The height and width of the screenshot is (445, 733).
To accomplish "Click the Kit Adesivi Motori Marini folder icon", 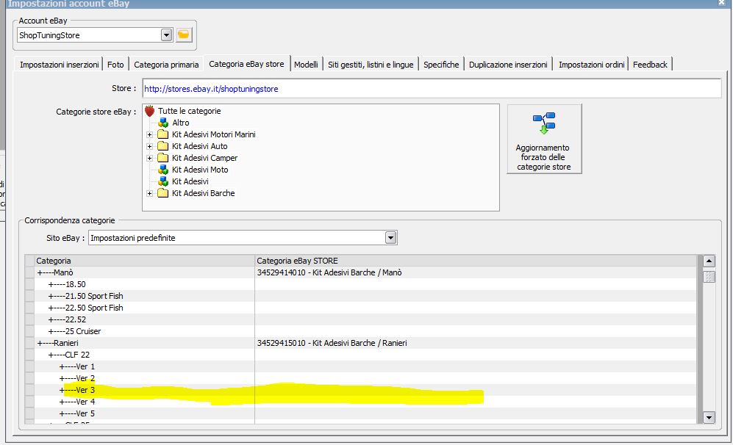I will pos(162,134).
